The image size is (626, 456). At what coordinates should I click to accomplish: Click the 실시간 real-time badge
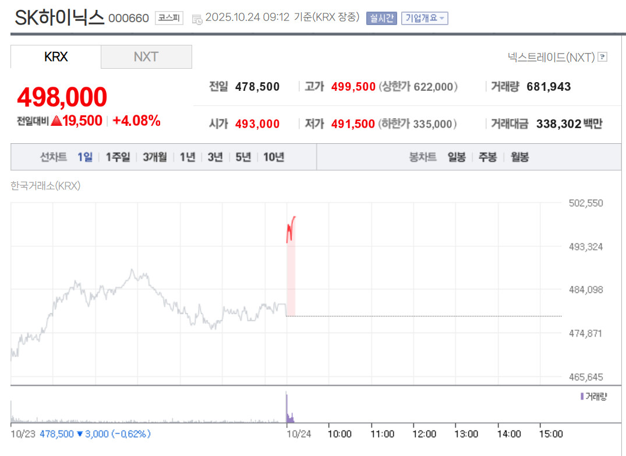pyautogui.click(x=381, y=18)
